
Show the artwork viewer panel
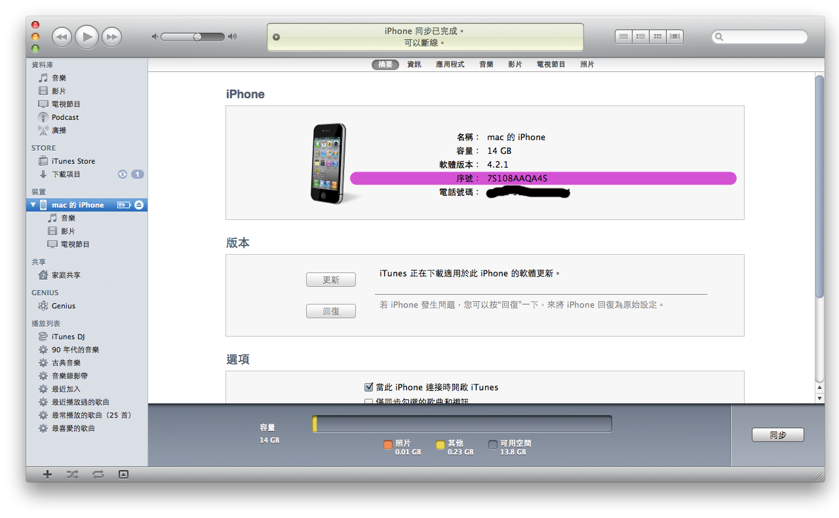coord(123,474)
